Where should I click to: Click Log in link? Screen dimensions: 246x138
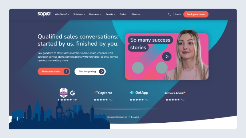[178, 14]
